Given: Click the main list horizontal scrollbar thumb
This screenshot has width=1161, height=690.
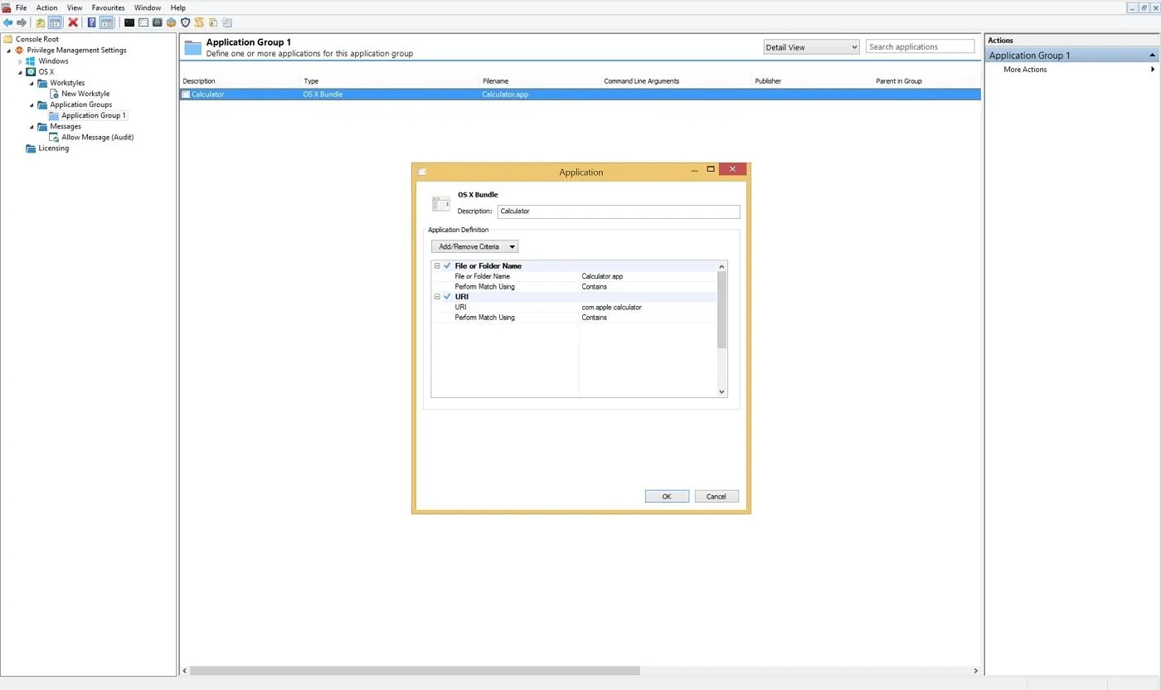Looking at the screenshot, I should [x=415, y=671].
